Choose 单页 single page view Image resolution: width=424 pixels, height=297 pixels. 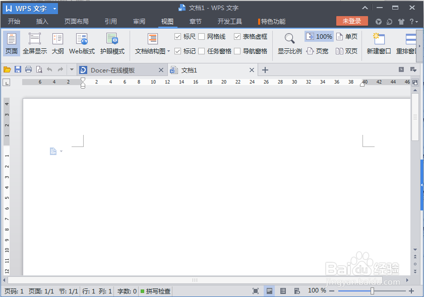(x=347, y=36)
